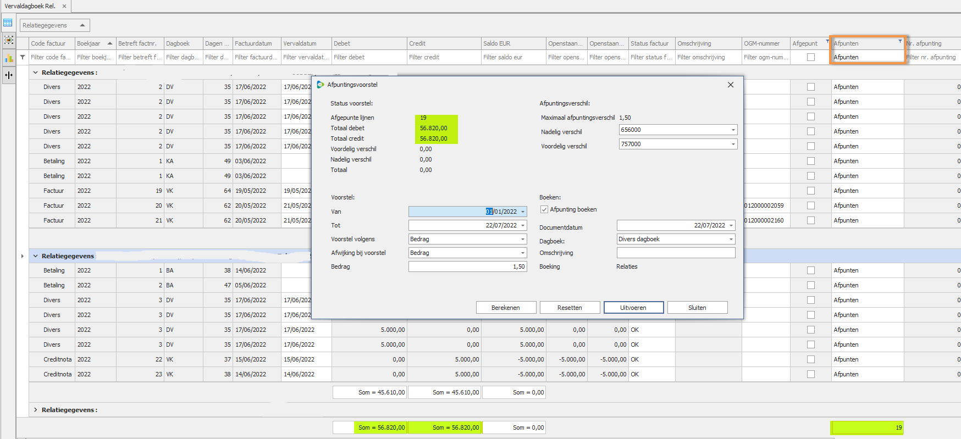This screenshot has width=961, height=439.
Task: Open the Nadelig verschil account dropdown
Action: [733, 130]
